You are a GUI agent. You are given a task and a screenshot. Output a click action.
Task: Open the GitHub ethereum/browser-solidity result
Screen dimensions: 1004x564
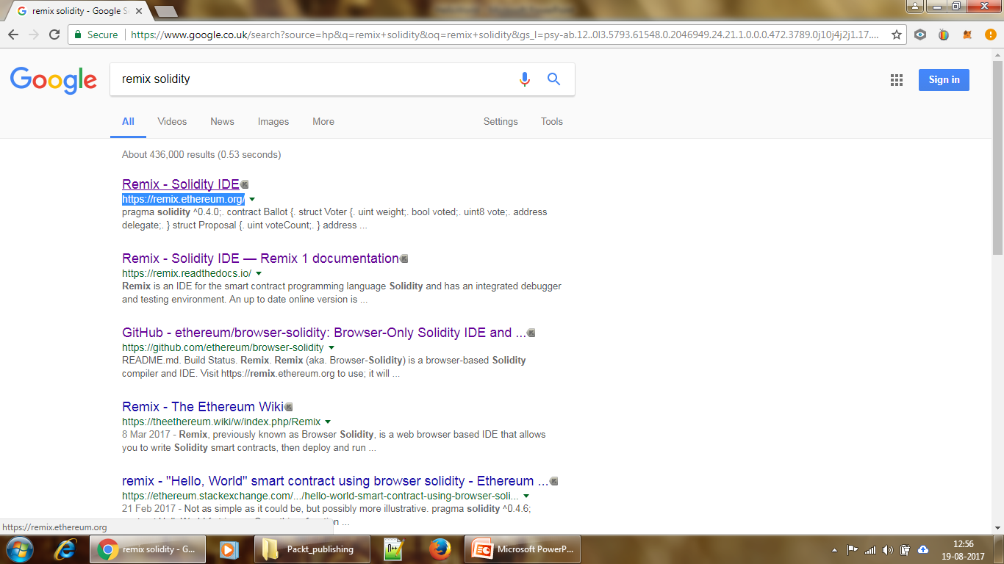coord(324,333)
